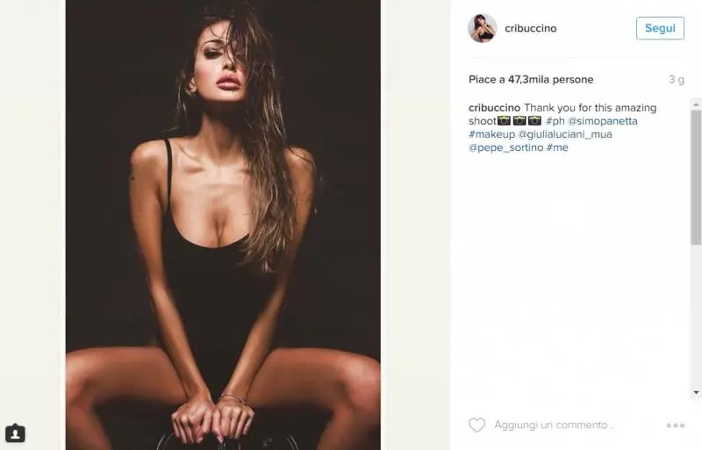Click the #ph hashtag
The width and height of the screenshot is (702, 450).
(555, 121)
